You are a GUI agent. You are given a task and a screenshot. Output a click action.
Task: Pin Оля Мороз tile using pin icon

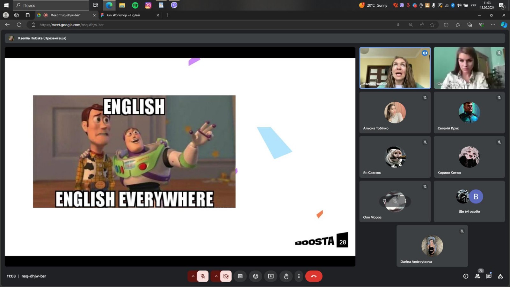[385, 201]
